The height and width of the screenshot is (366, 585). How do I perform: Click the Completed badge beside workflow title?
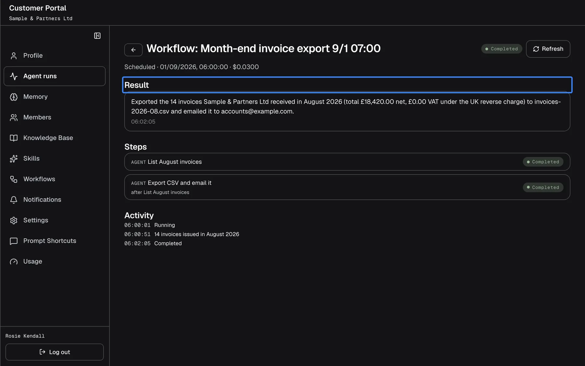[x=501, y=49]
